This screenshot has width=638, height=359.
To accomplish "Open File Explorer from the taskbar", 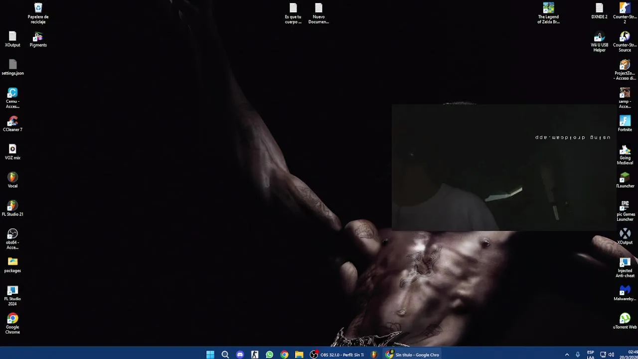I will (299, 355).
